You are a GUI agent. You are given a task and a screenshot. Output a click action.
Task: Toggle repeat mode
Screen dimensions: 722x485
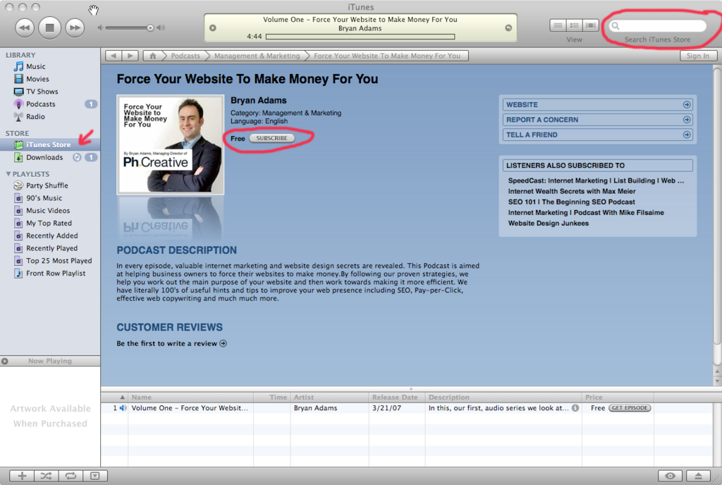click(71, 476)
